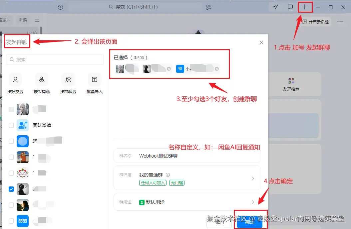This screenshot has width=351, height=229.
Task: Click the blue circle avatar
Action: coord(23,141)
